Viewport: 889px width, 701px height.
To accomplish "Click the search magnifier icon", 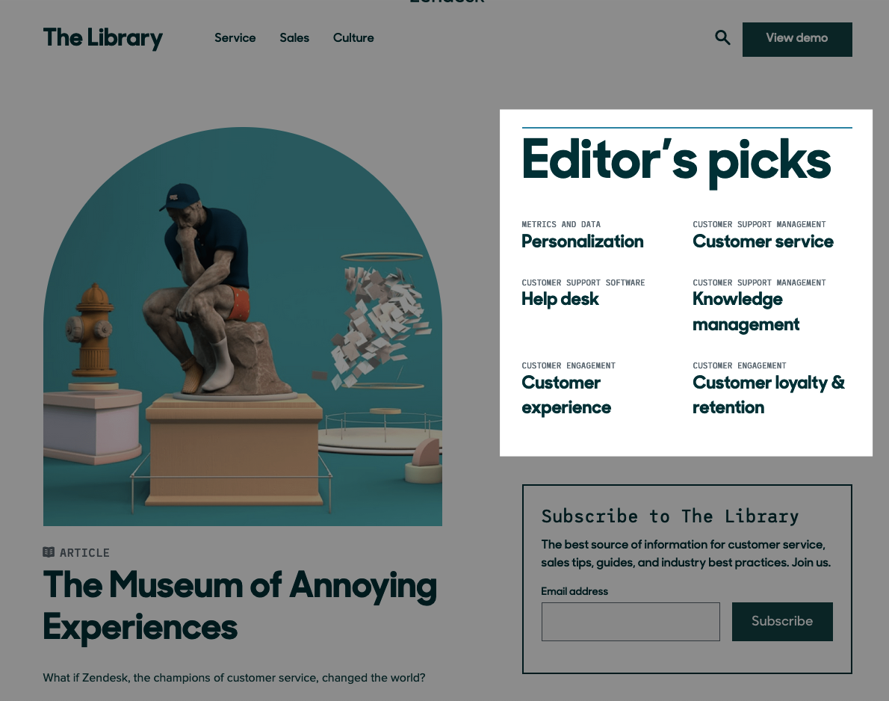I will 722,37.
